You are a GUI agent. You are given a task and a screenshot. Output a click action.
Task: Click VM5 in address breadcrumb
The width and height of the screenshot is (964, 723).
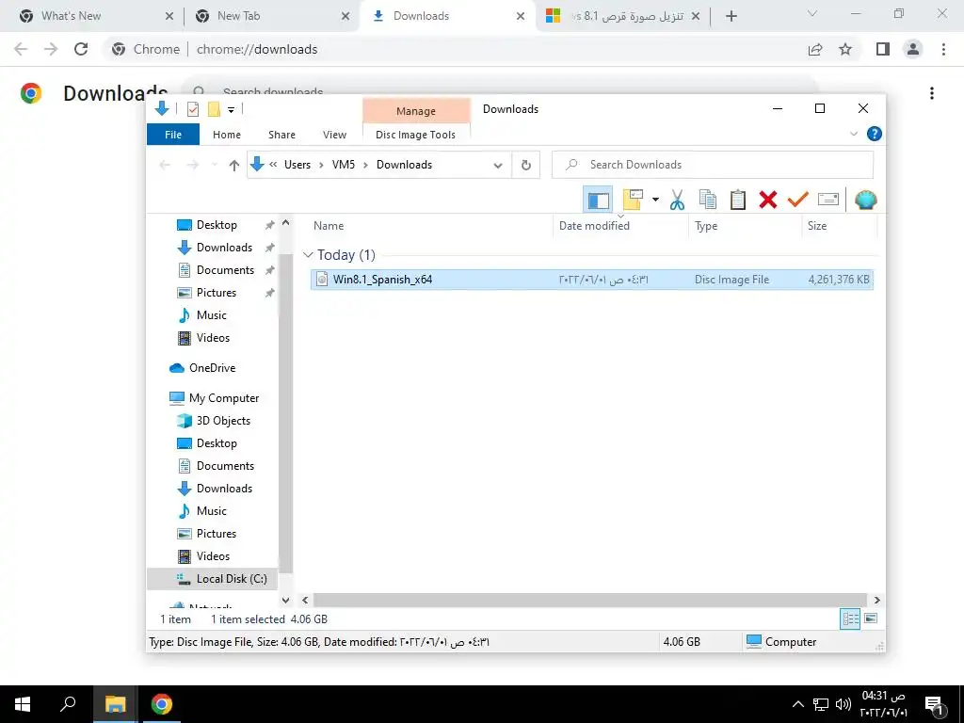click(x=344, y=165)
